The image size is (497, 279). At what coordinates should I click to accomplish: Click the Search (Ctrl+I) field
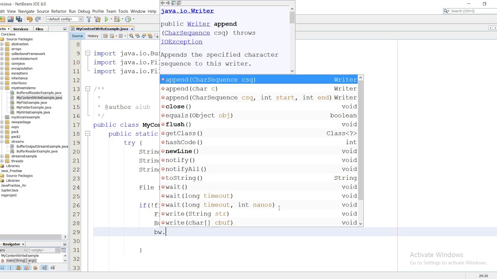point(470,11)
